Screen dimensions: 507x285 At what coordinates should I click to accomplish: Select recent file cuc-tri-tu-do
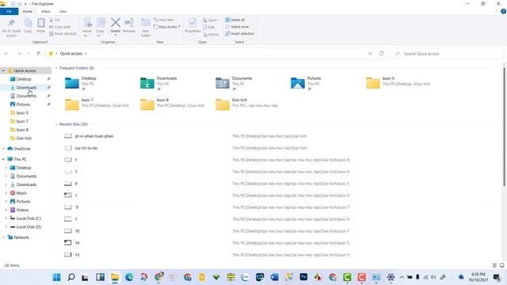tap(86, 148)
